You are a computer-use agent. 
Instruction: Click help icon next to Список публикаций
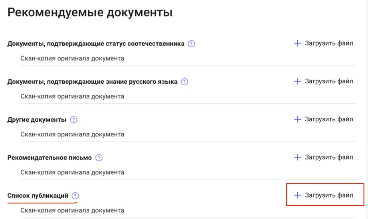(75, 195)
